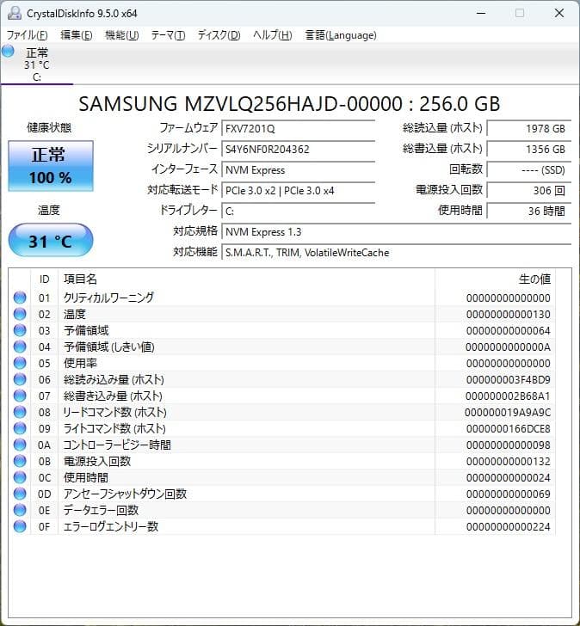Open the テーマ(T) menu
Viewport: 580px width, 626px height.
[168, 35]
